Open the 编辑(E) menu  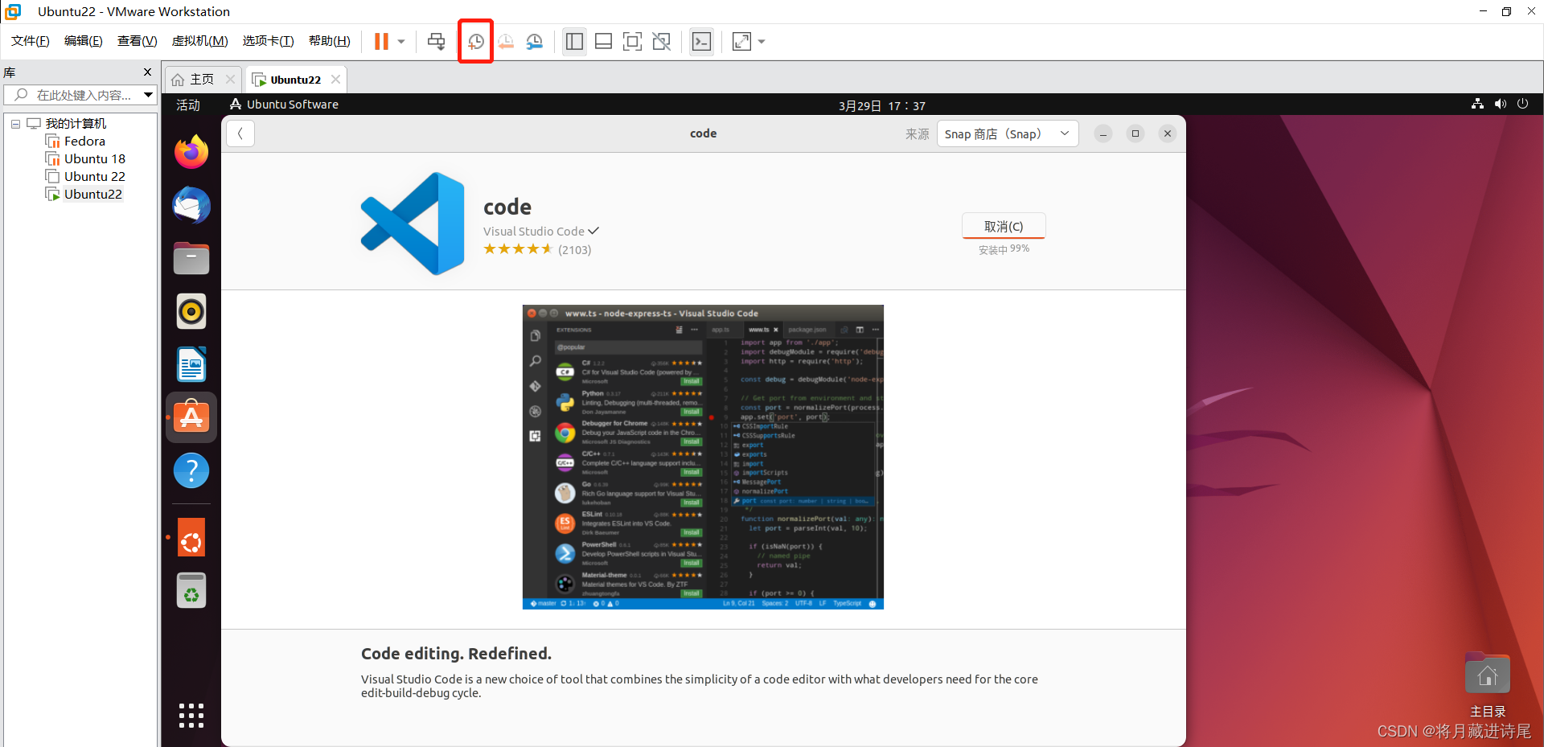(84, 41)
